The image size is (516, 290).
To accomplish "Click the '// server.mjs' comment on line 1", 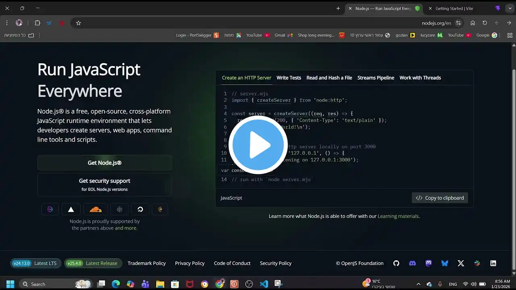I will 250,94.
